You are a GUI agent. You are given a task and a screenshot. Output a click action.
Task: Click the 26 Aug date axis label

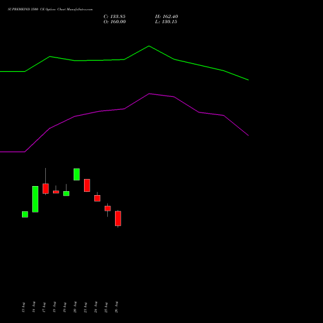[x=116, y=307]
